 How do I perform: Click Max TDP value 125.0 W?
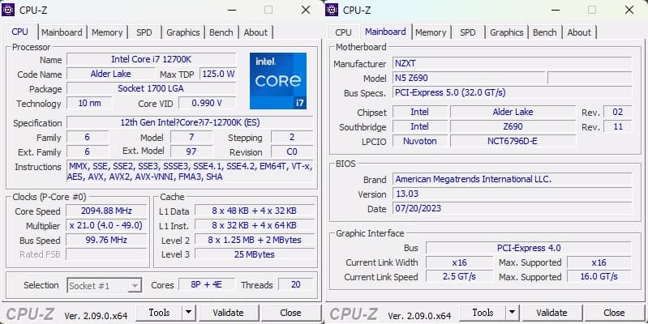tap(218, 74)
